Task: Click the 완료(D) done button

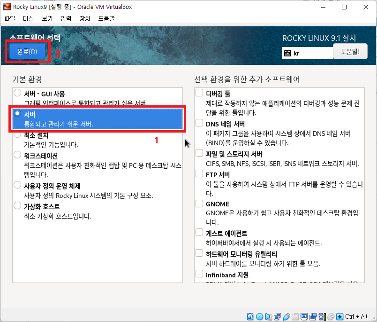Action: pos(27,51)
